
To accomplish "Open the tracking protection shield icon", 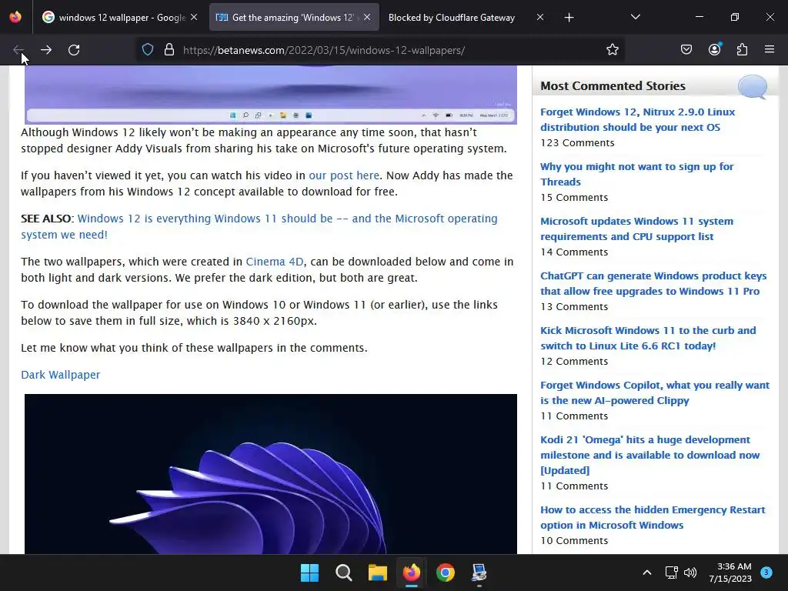I will pos(147,50).
